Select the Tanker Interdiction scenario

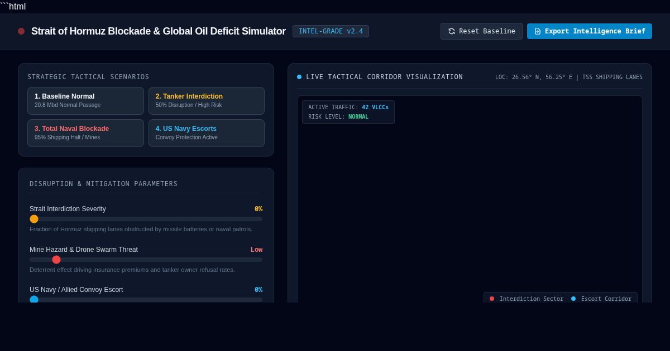207,101
